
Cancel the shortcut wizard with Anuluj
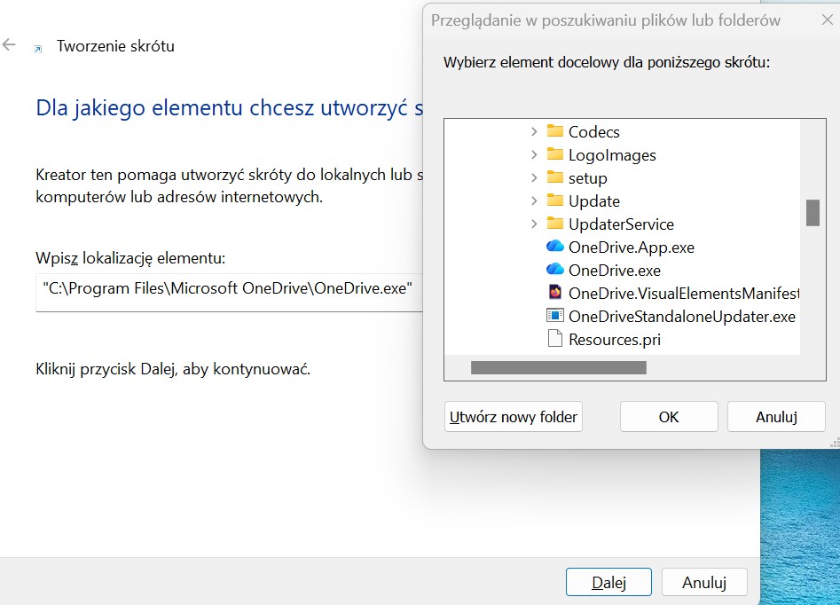704,583
